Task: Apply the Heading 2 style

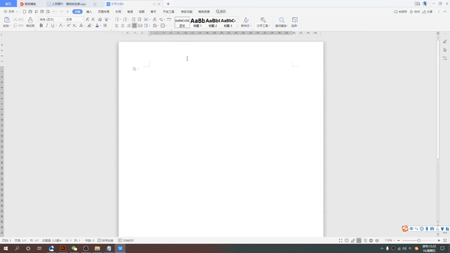Action: [212, 22]
